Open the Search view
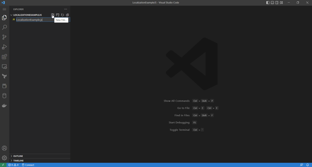Screen dimensions: 312x167 4,27
